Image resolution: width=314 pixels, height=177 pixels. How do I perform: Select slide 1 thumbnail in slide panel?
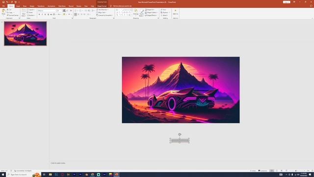[x=26, y=33]
